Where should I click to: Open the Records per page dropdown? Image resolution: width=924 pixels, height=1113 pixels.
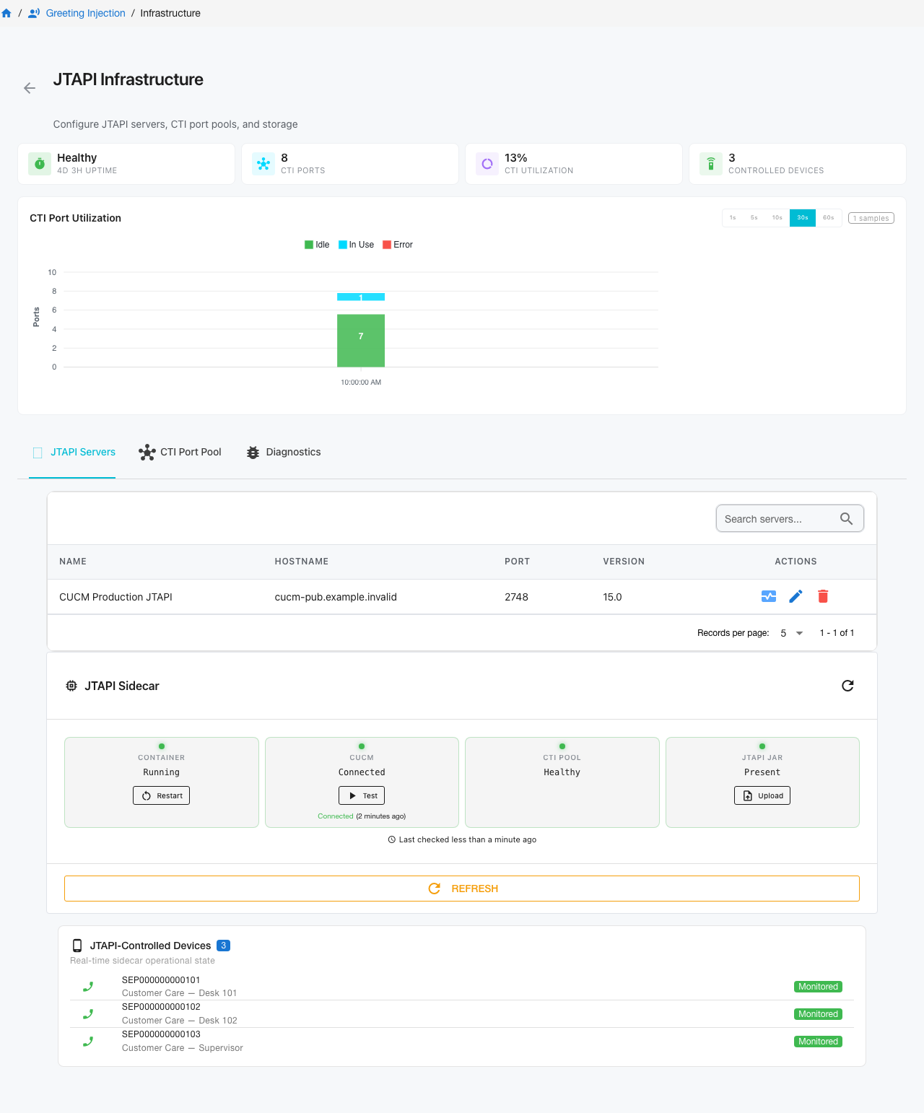click(791, 633)
